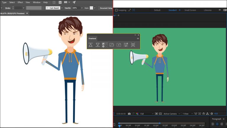Collapse the Overlord panel with double arrows
This screenshot has height=128, width=227.
pos(135,35)
